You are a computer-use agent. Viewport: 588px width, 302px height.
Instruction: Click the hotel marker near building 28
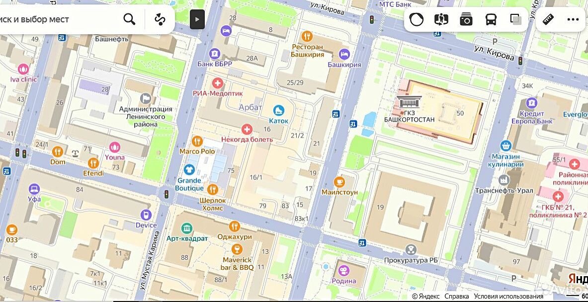tap(226, 30)
